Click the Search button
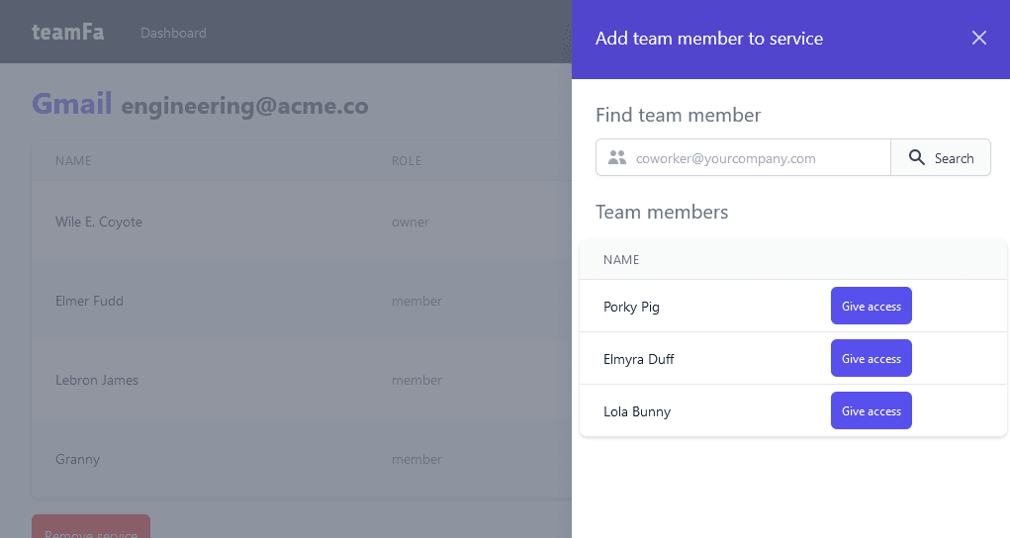The height and width of the screenshot is (538, 1010). (941, 158)
